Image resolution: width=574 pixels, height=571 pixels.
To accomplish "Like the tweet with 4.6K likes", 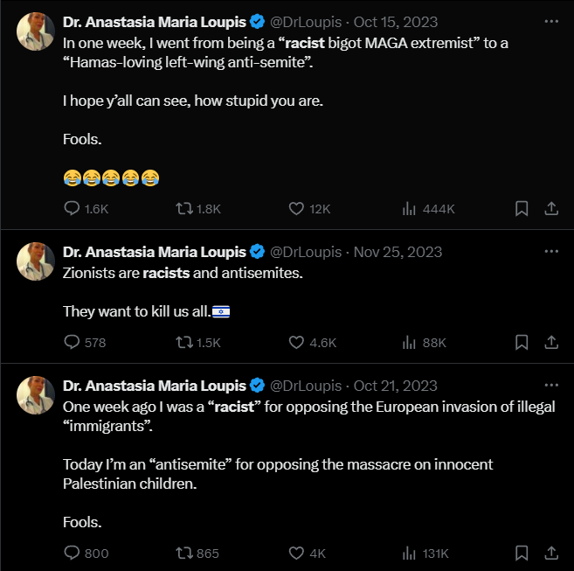I will pos(296,343).
